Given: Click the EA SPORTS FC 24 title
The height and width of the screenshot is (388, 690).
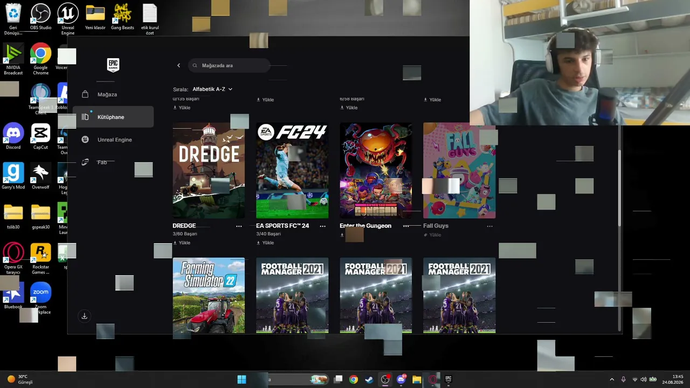Looking at the screenshot, I should 282,226.
